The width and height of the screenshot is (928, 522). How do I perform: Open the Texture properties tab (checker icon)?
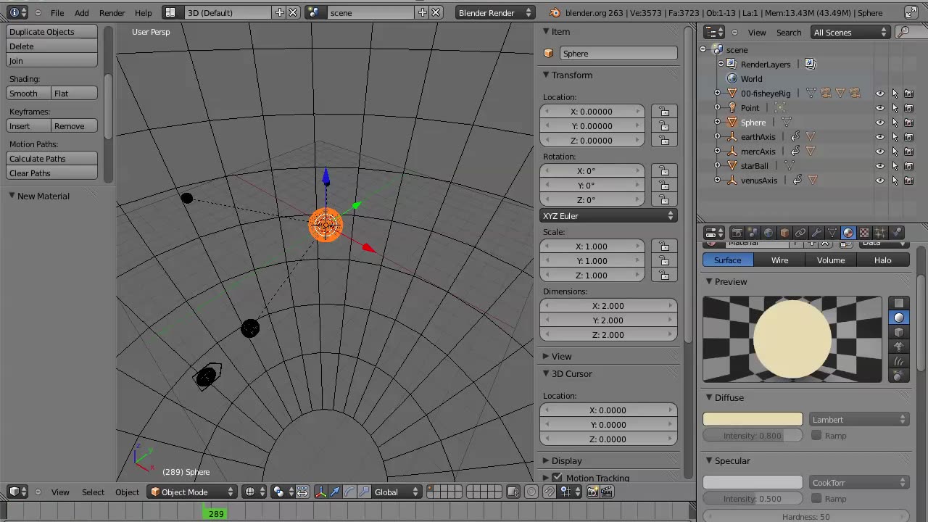(x=864, y=233)
